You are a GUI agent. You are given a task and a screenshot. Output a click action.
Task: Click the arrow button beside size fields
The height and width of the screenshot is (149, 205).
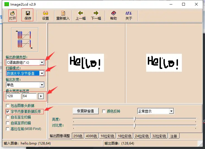coord(41,96)
